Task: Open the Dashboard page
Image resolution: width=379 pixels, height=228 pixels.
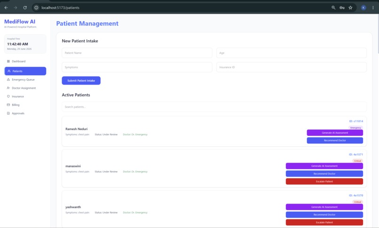Action: [x=25, y=61]
